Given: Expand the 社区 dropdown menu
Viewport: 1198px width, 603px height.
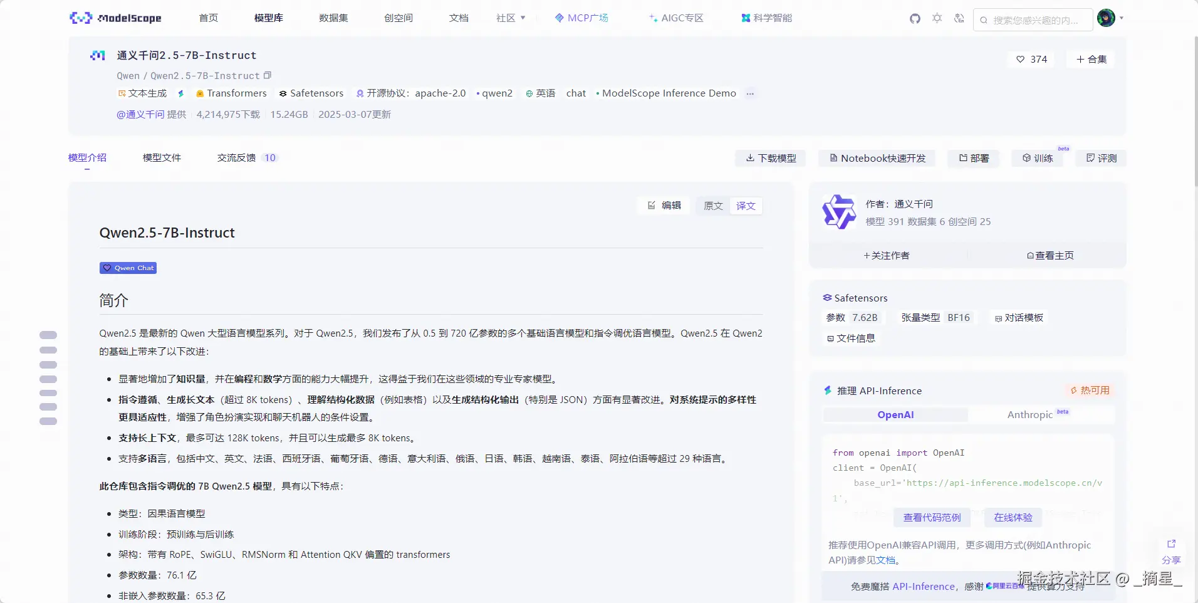Looking at the screenshot, I should click(x=511, y=18).
